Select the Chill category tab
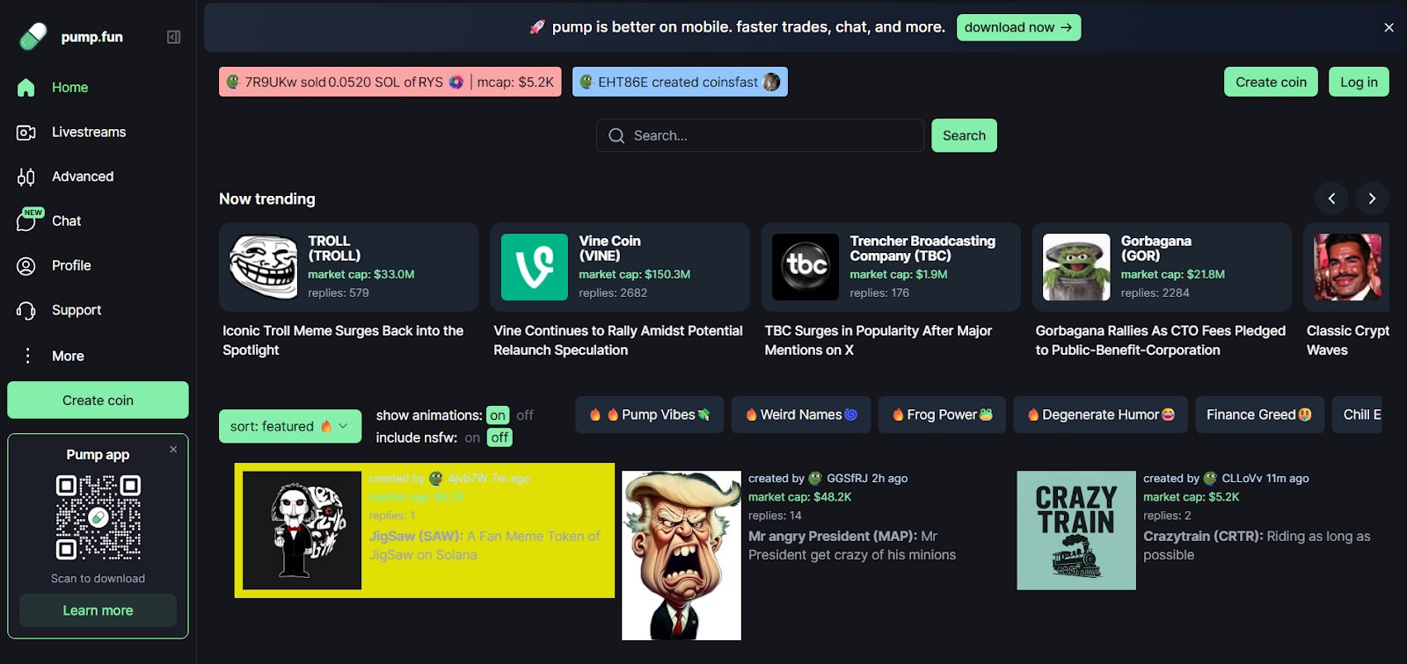1407x664 pixels. [x=1357, y=415]
